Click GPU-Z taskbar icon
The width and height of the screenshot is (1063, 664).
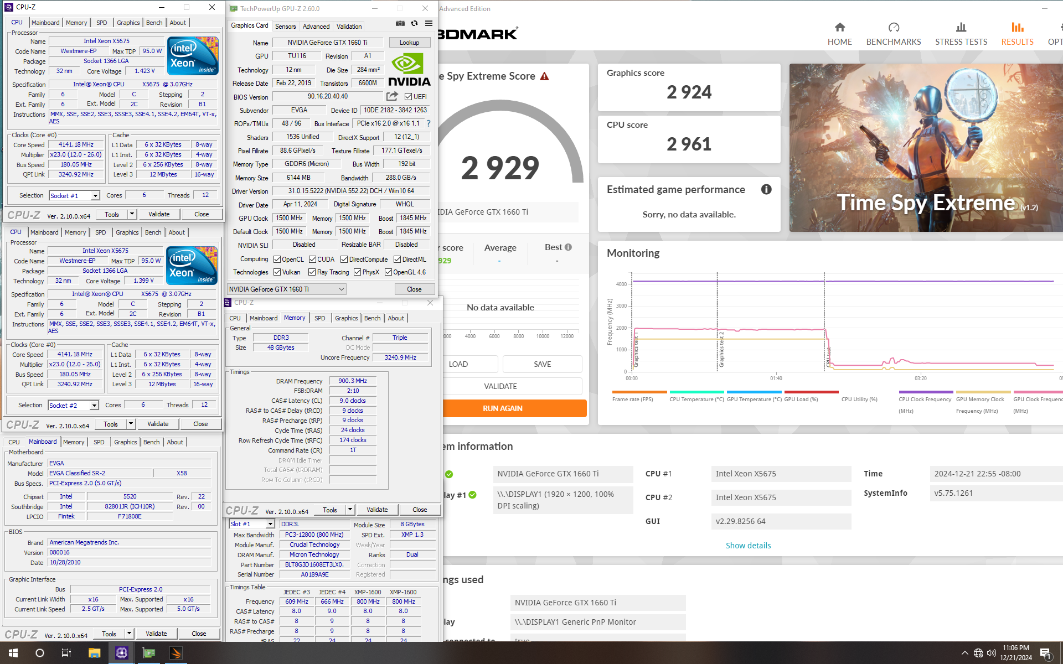pyautogui.click(x=149, y=653)
